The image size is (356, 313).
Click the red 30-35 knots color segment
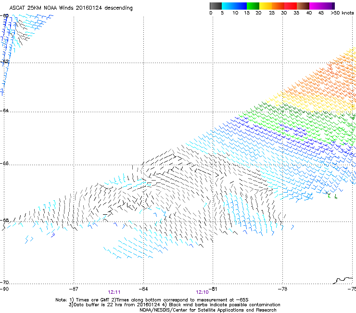[x=291, y=6]
